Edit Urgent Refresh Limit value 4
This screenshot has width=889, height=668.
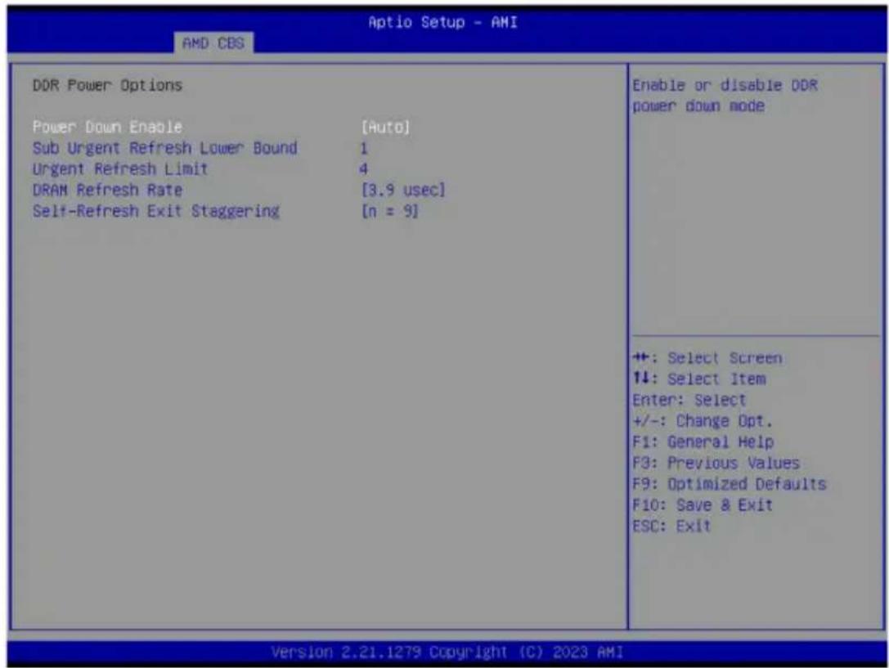point(364,169)
